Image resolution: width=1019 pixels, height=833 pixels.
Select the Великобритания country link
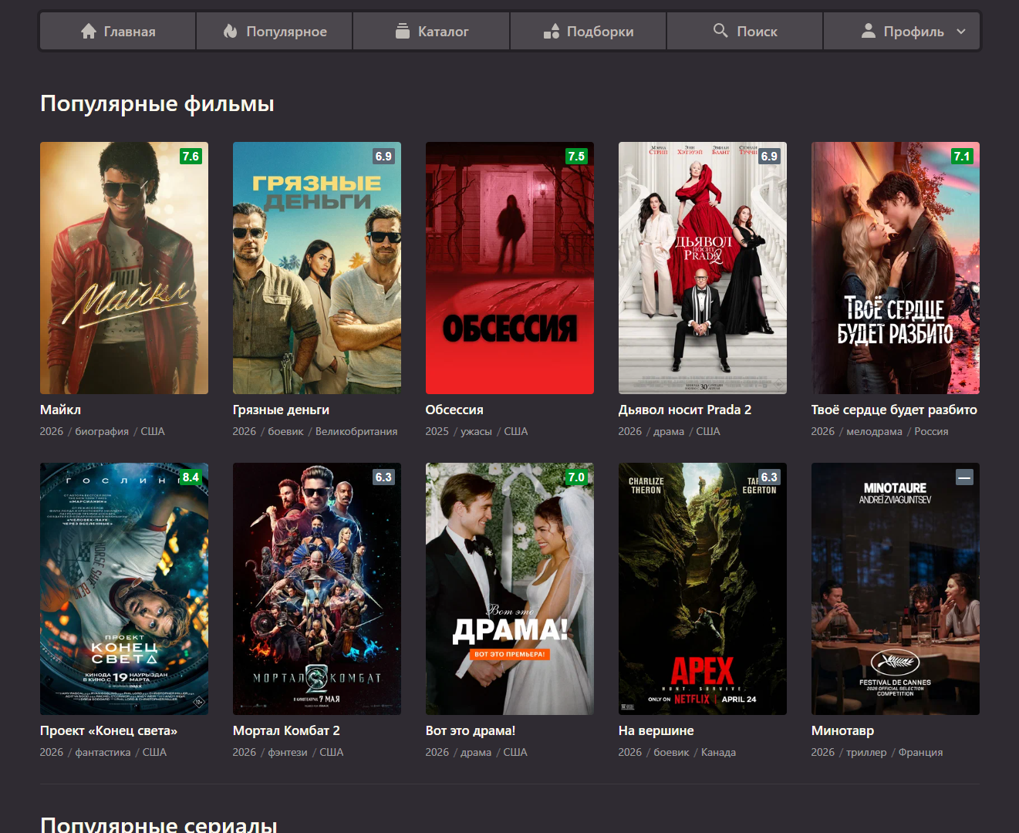(x=356, y=431)
